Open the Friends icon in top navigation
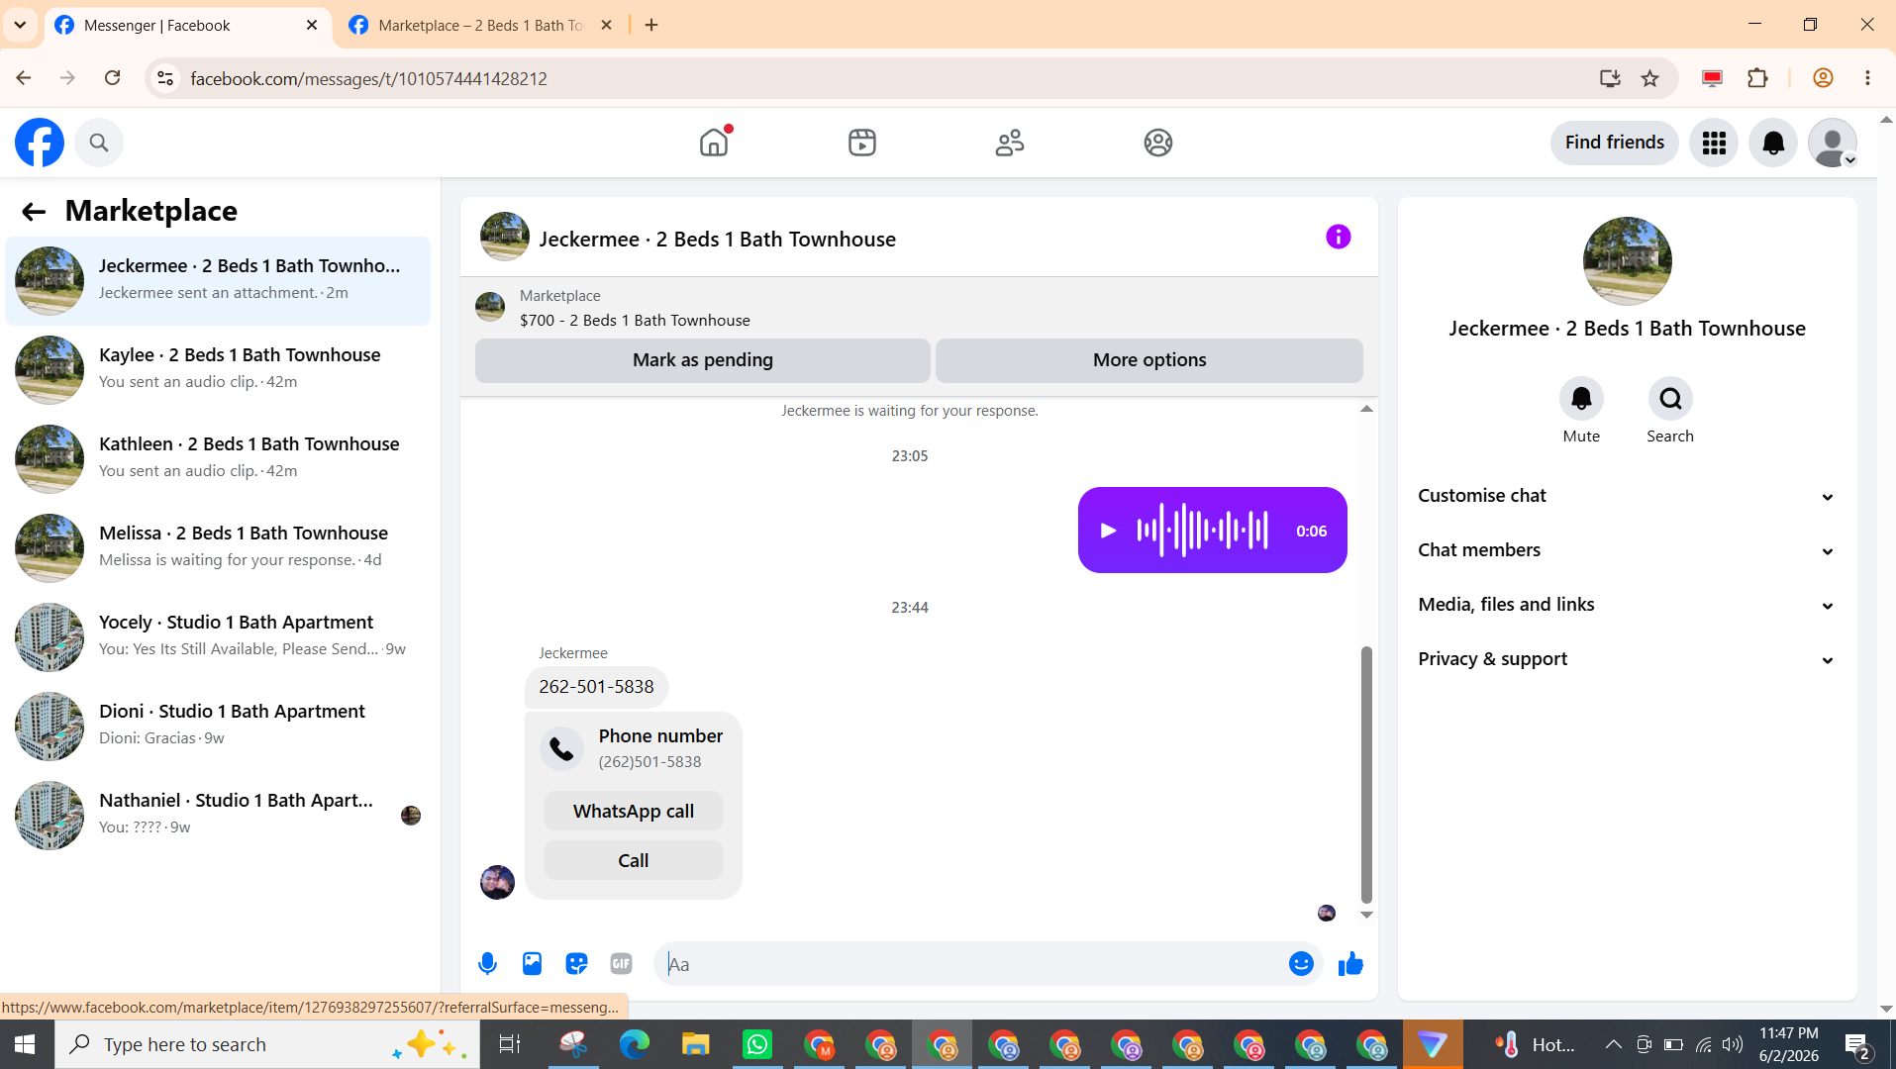 pyautogui.click(x=1010, y=143)
